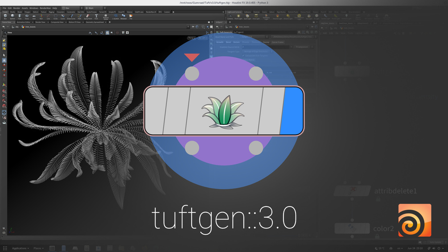Open the Help menu
Screen dimensions: 448x252
tap(54, 8)
